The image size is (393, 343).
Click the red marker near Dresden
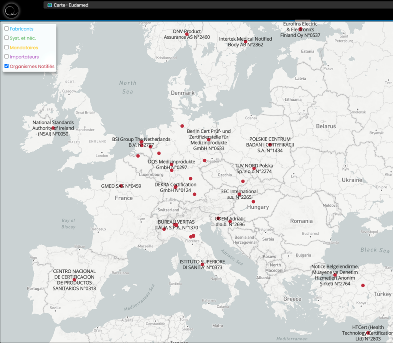coord(205,160)
